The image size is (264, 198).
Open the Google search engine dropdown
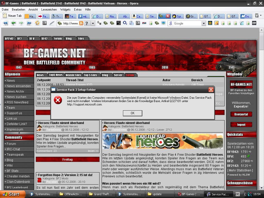tap(204, 23)
